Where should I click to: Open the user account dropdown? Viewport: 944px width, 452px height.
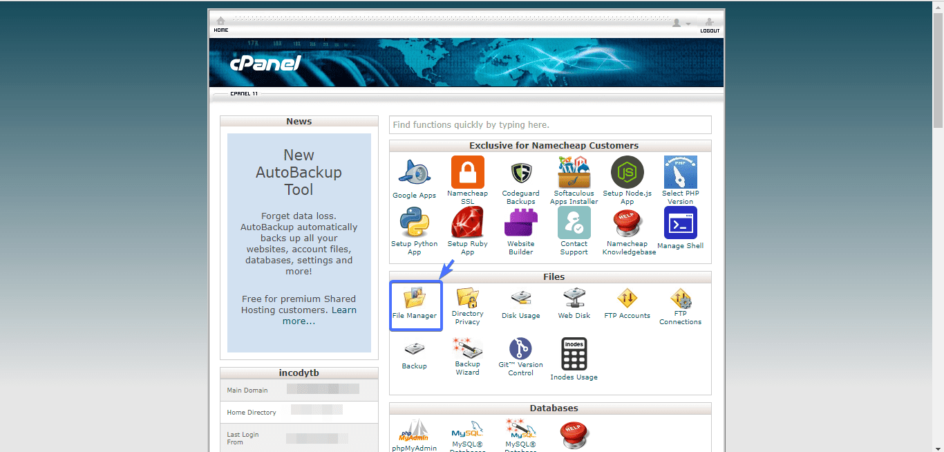tap(681, 23)
